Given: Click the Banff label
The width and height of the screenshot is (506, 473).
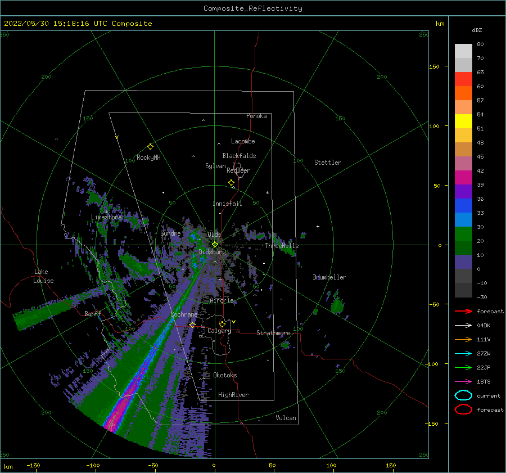Looking at the screenshot, I should (93, 313).
